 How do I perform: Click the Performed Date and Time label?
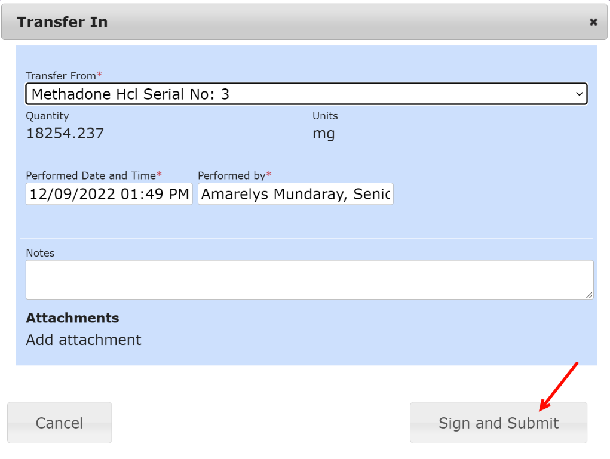tap(91, 175)
